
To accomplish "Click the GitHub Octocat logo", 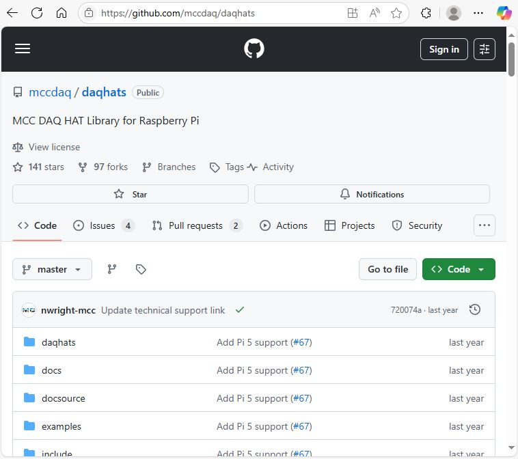I will pos(254,49).
